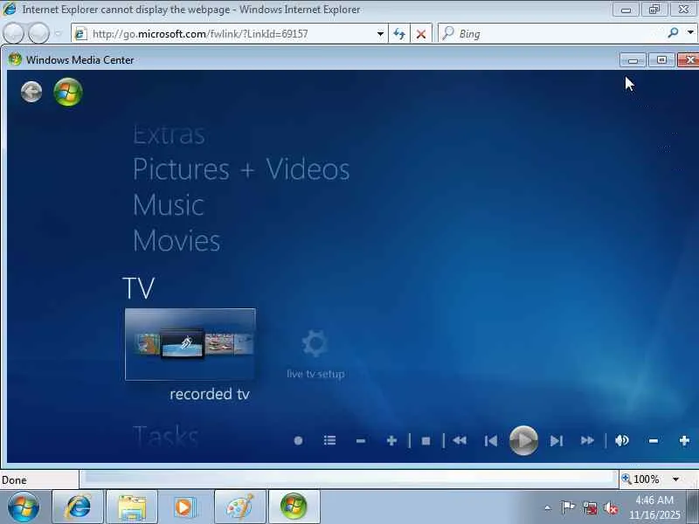Viewport: 699px width, 524px height.
Task: Open Windows Media Player taskbar icon
Action: coord(184,507)
